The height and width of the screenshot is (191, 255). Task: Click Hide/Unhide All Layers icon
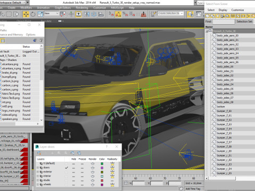[x=72, y=153]
